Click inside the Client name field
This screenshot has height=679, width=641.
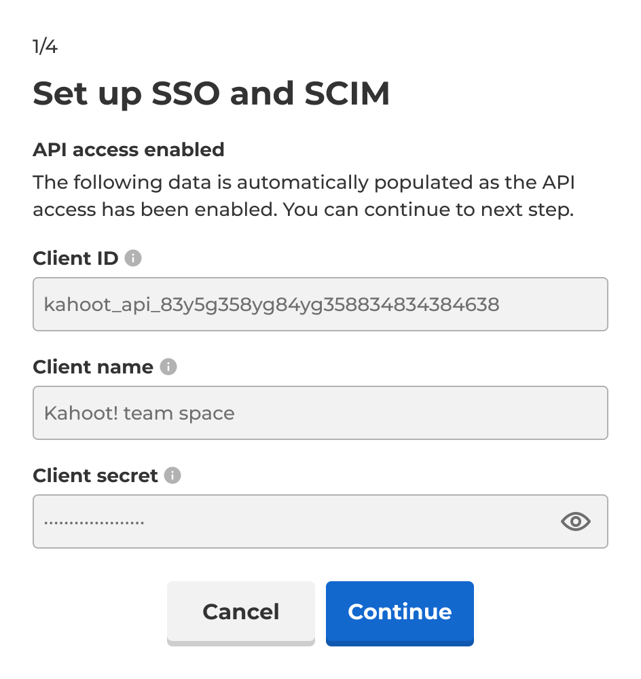(x=320, y=413)
